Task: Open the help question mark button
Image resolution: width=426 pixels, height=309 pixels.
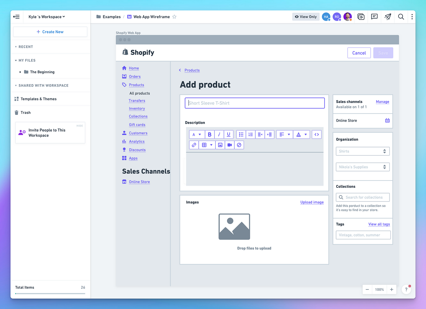Action: 406,290
